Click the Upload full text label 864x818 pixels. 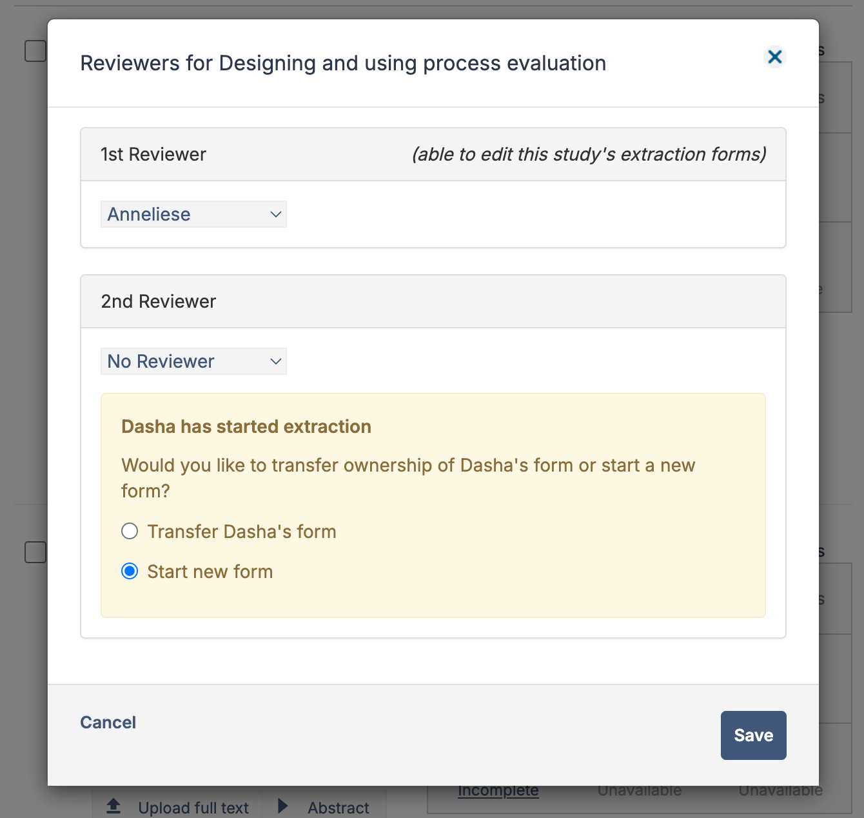click(x=193, y=808)
